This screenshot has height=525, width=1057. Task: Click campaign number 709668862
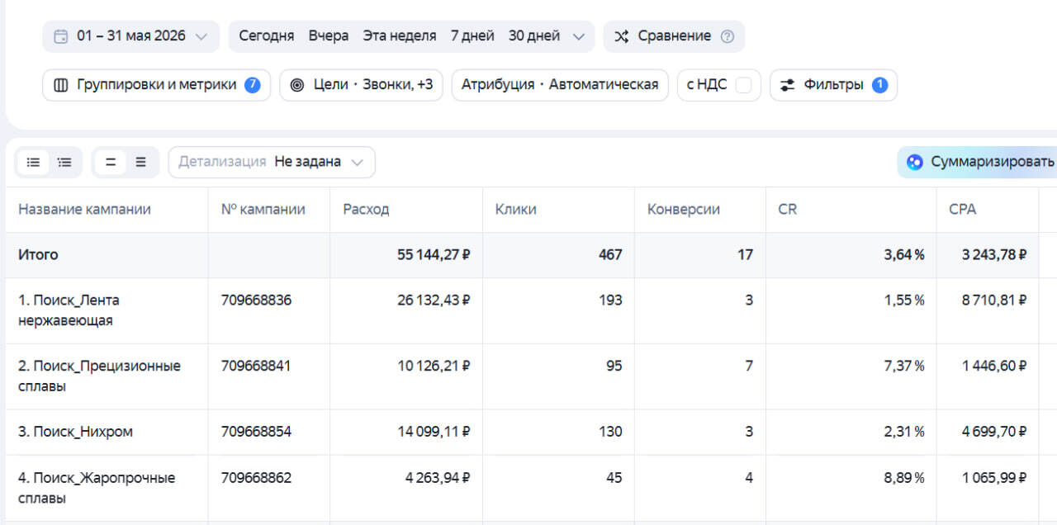click(256, 478)
